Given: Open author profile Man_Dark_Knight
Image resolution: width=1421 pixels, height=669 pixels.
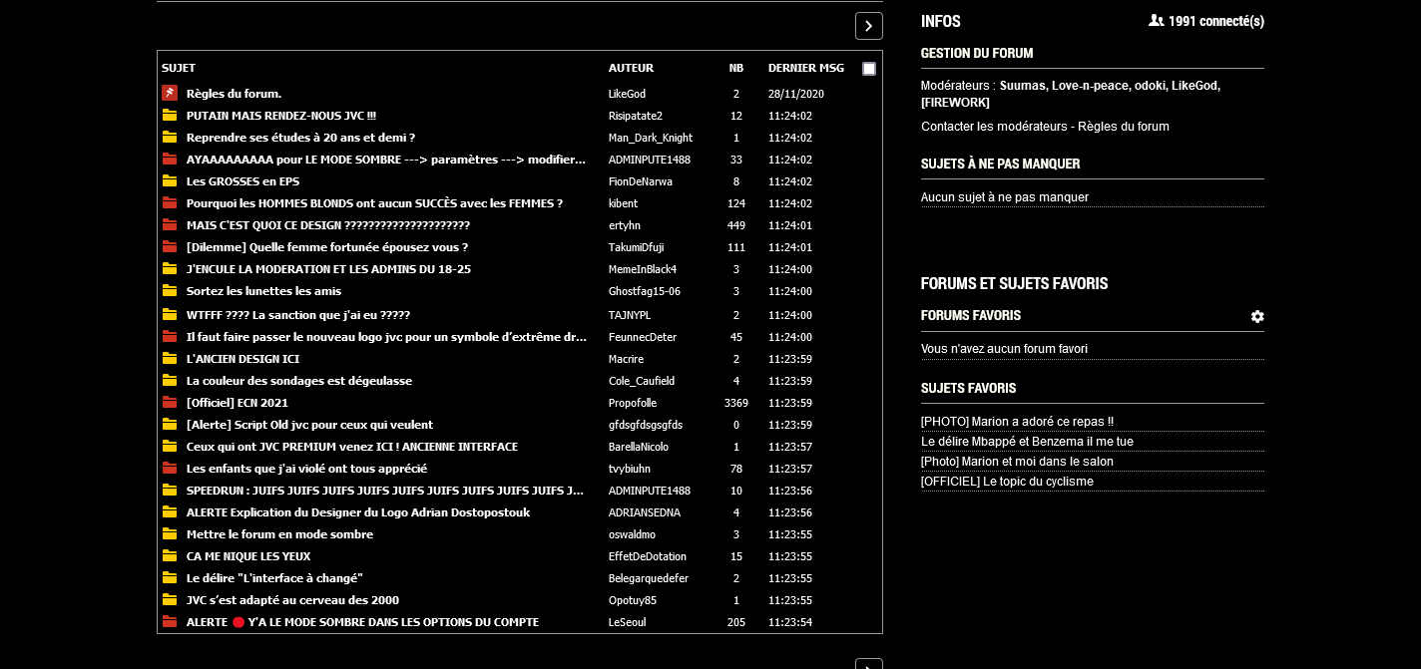Looking at the screenshot, I should point(650,138).
